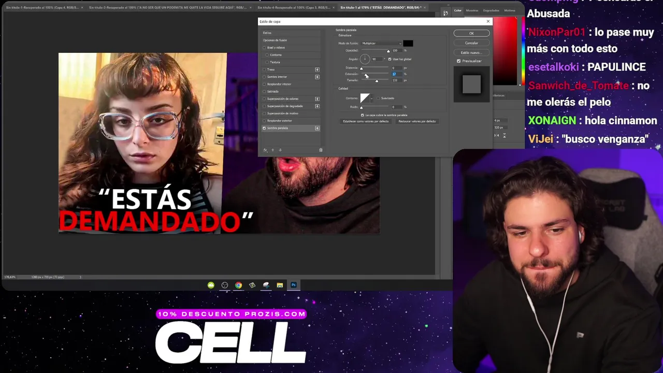Open the green cloud app in taskbar
This screenshot has height=373, width=663.
(211, 285)
